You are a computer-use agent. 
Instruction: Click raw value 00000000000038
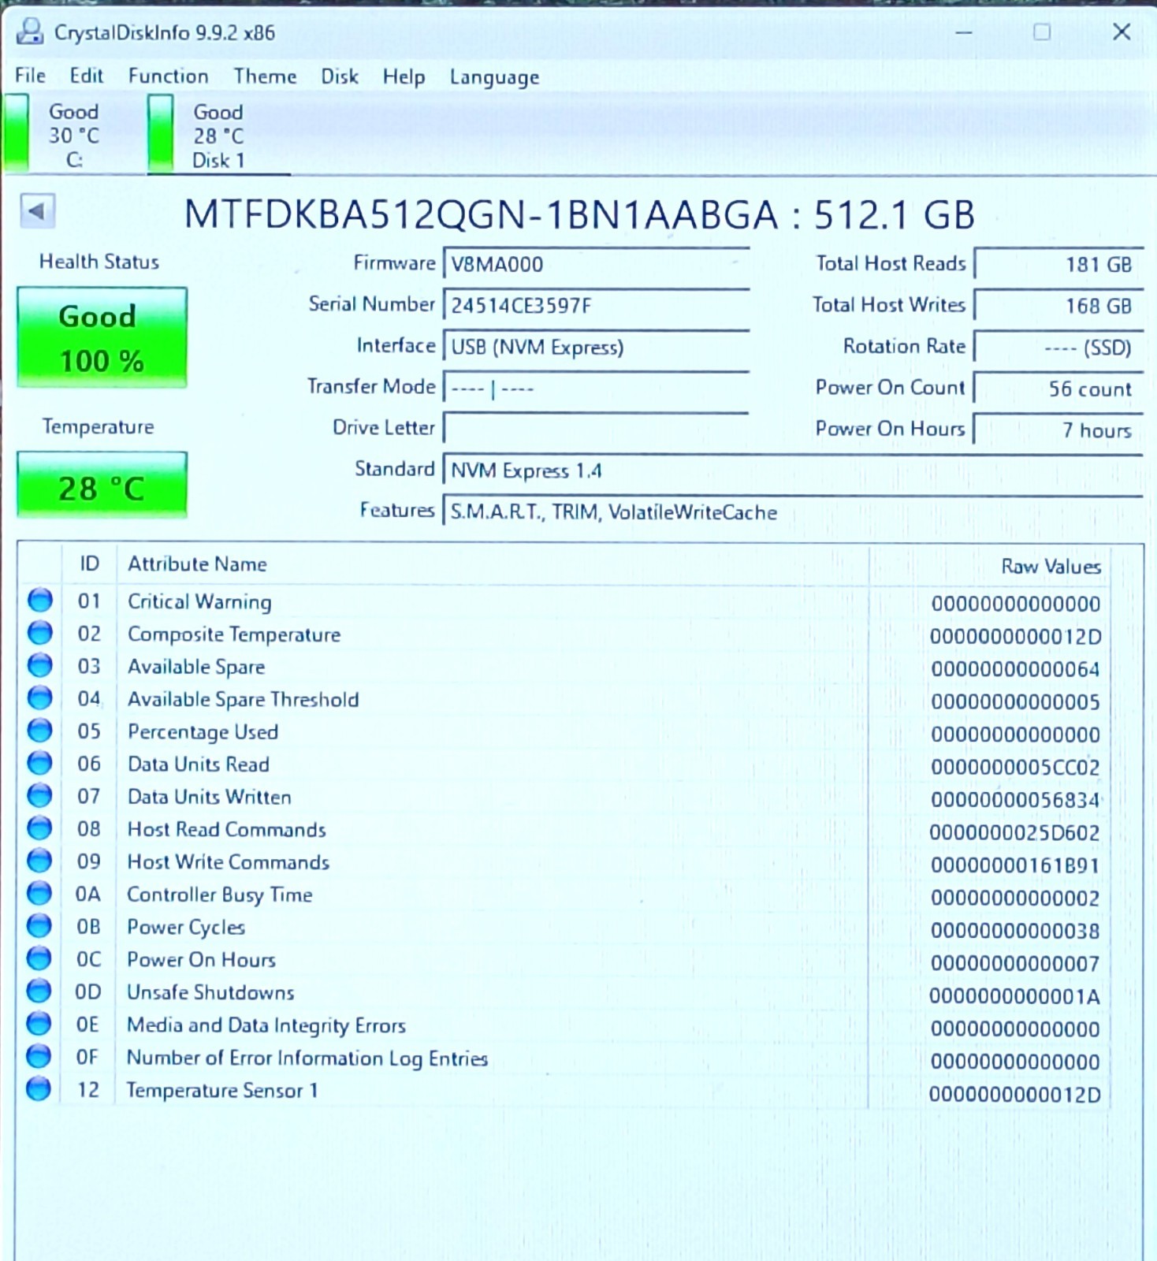coord(1015,931)
